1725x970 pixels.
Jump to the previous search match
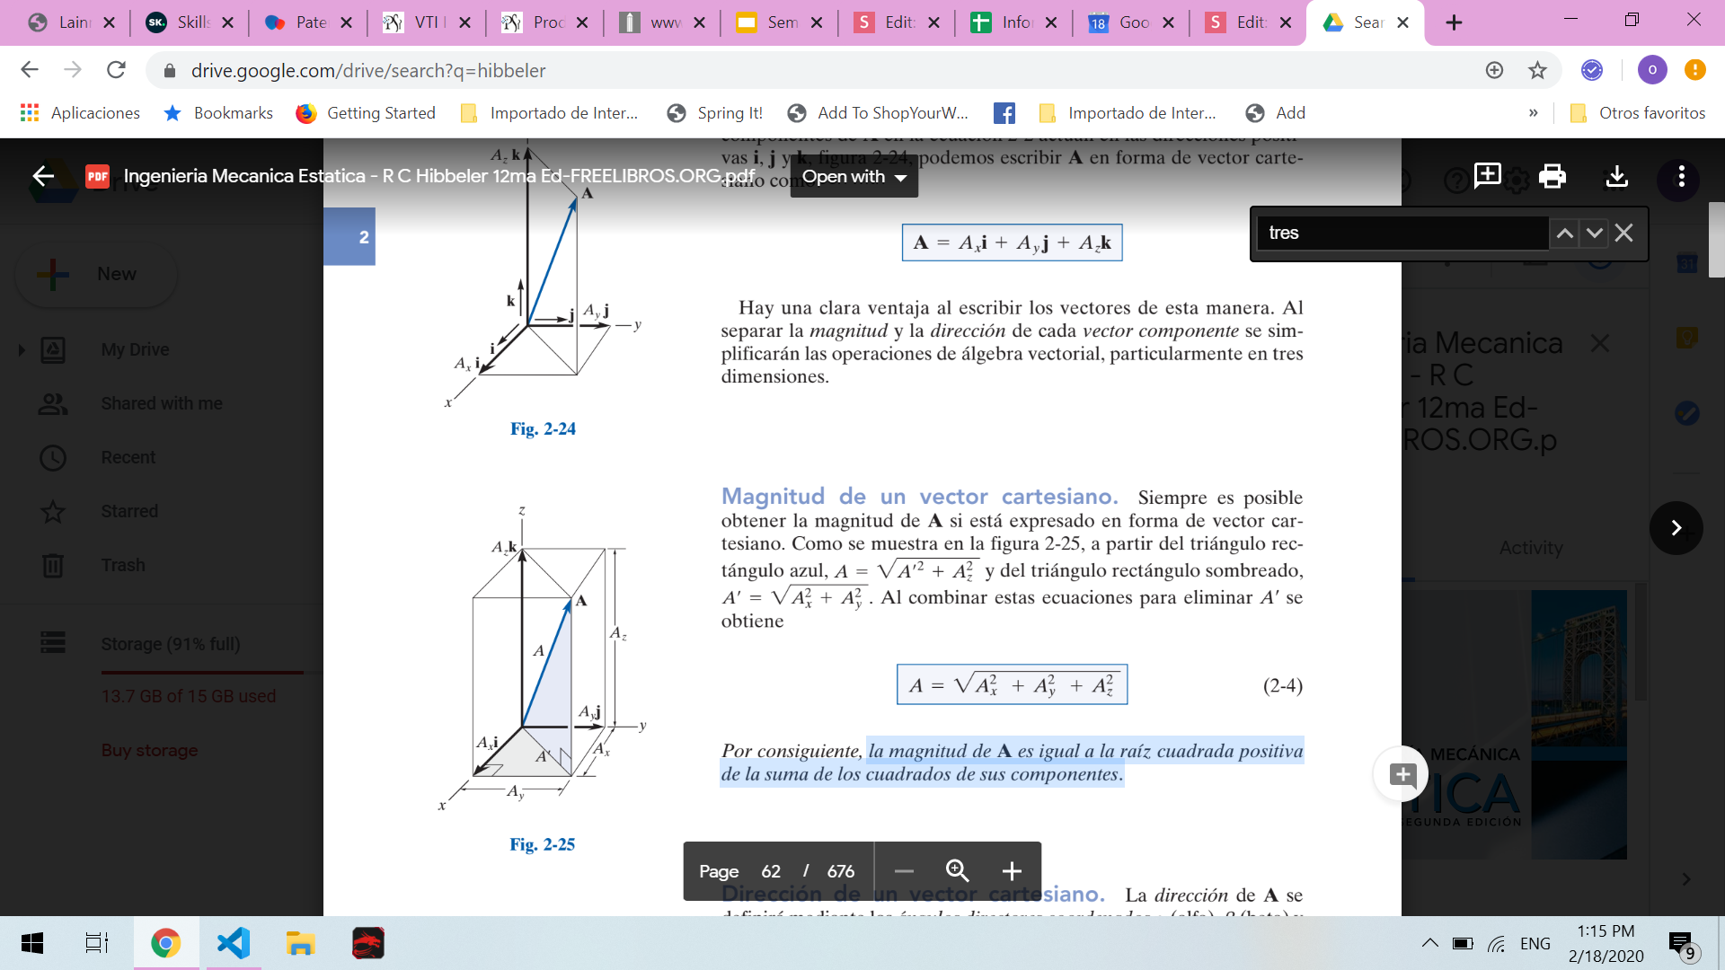pyautogui.click(x=1564, y=234)
